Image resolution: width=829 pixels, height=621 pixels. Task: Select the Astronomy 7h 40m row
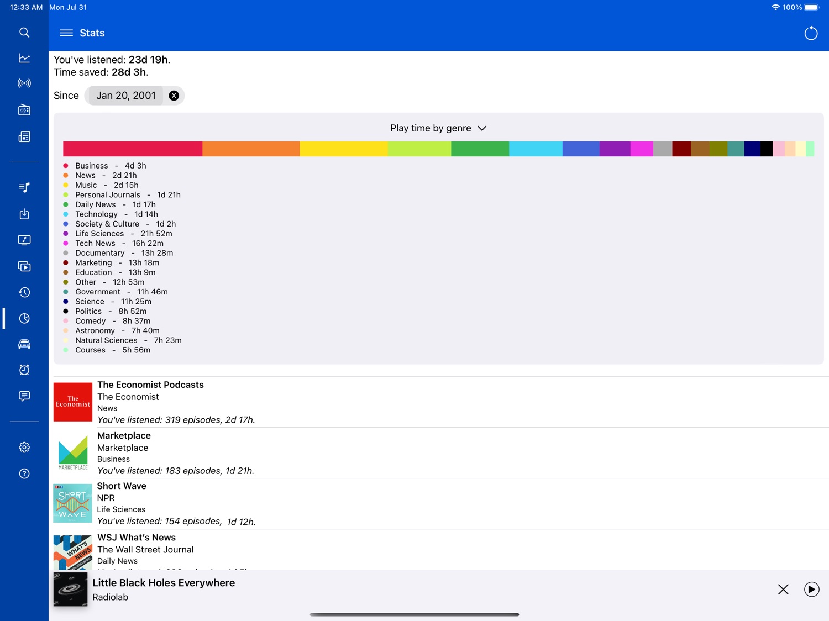point(111,330)
